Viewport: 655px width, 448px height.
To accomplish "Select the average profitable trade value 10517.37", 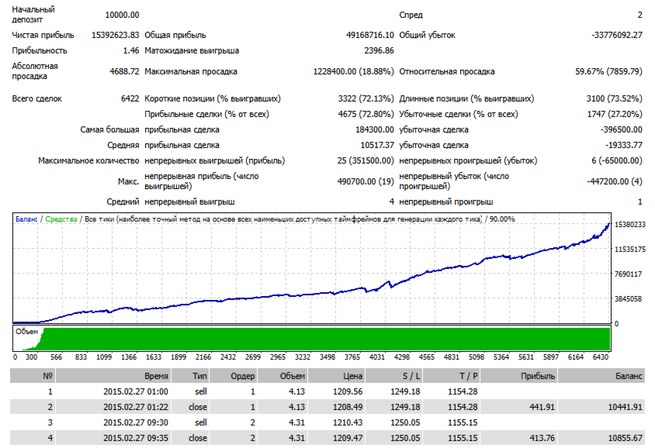I will click(x=377, y=145).
